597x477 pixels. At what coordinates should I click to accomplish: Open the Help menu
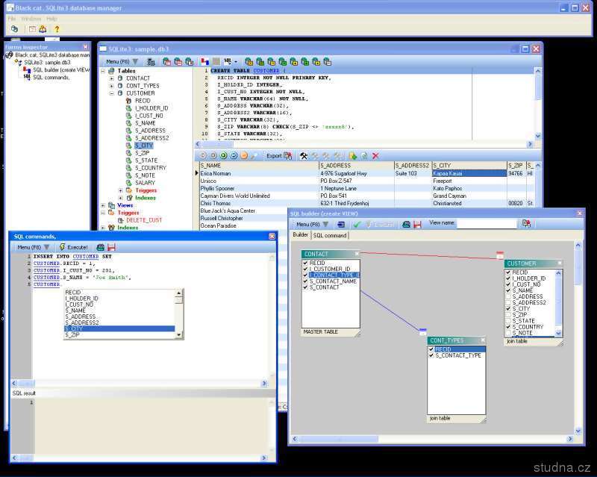[x=51, y=19]
